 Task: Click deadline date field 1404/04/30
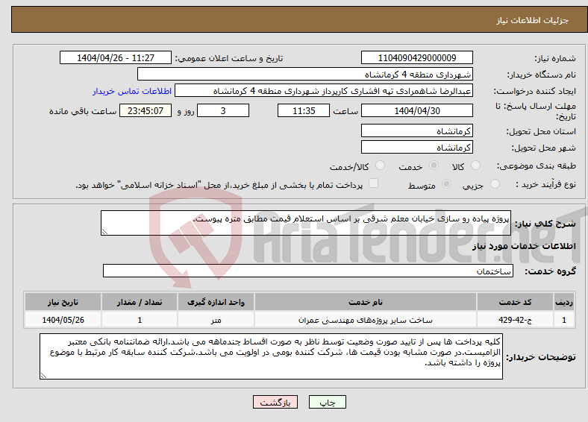[x=417, y=110]
